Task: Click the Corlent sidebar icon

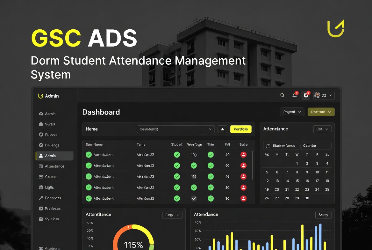Action: coord(41,177)
